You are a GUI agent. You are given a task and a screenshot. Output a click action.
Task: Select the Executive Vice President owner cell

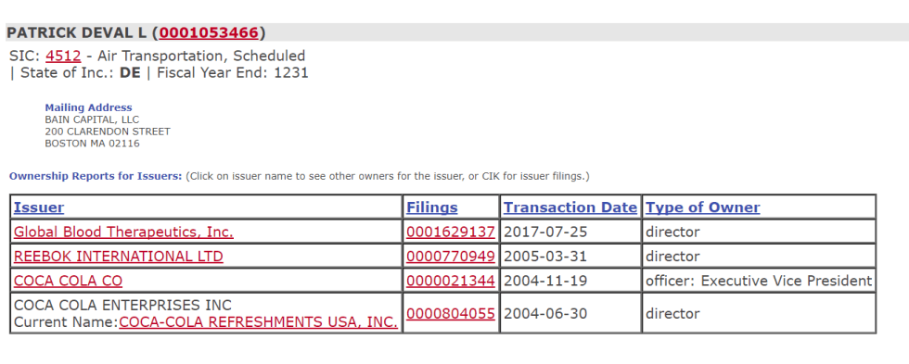pos(759,281)
